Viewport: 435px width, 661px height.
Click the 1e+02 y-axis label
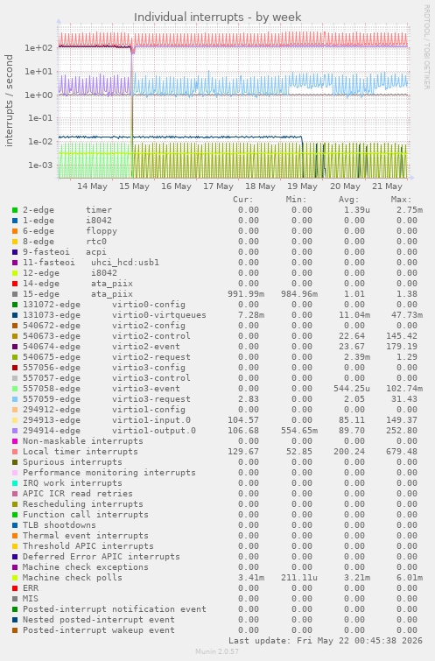click(x=39, y=48)
